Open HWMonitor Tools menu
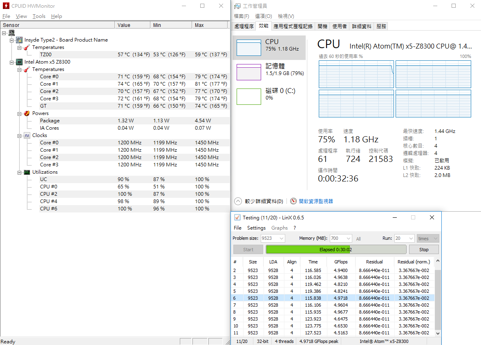This screenshot has height=345, width=481. [39, 16]
